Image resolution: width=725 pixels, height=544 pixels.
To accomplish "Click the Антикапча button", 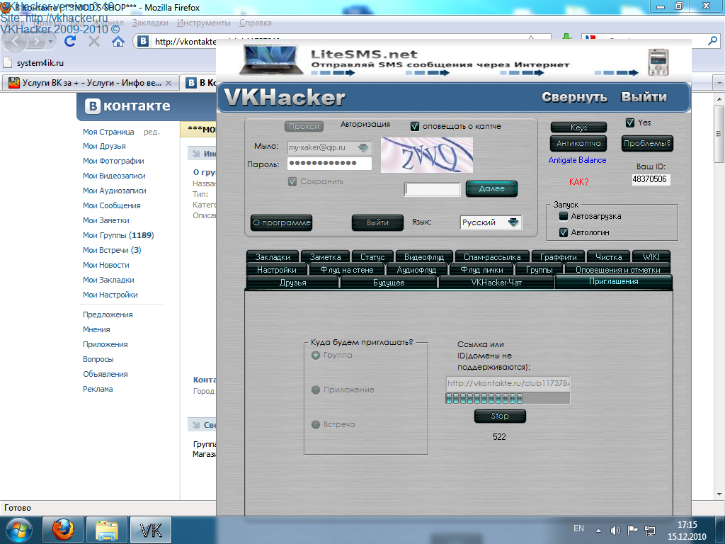I will [x=578, y=143].
